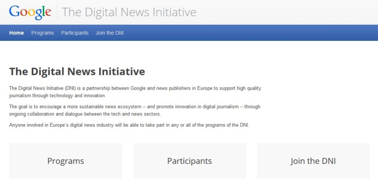The width and height of the screenshot is (378, 190).
Task: Open the large Participants card
Action: [189, 161]
